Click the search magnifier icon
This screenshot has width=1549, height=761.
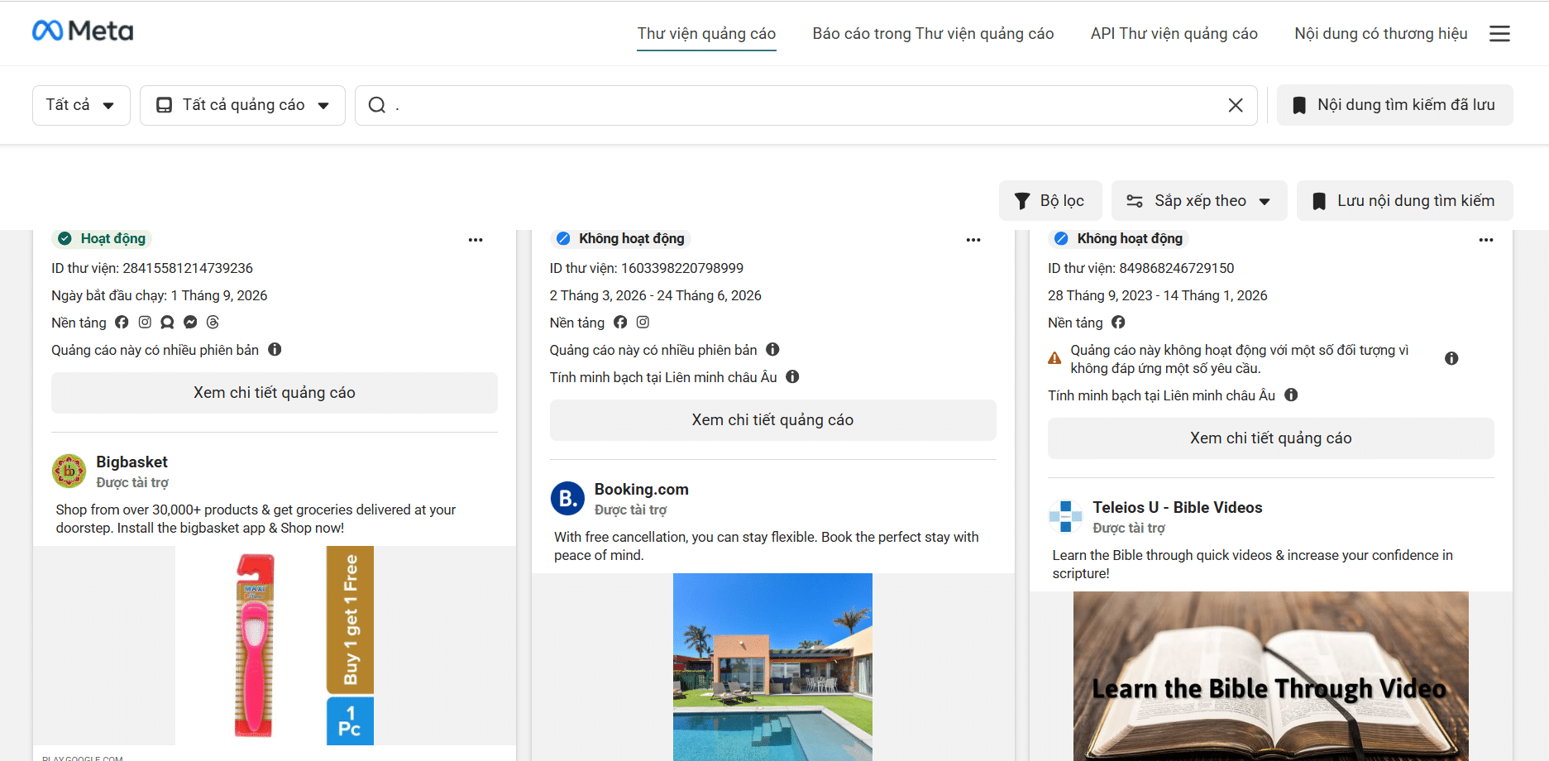(x=377, y=105)
